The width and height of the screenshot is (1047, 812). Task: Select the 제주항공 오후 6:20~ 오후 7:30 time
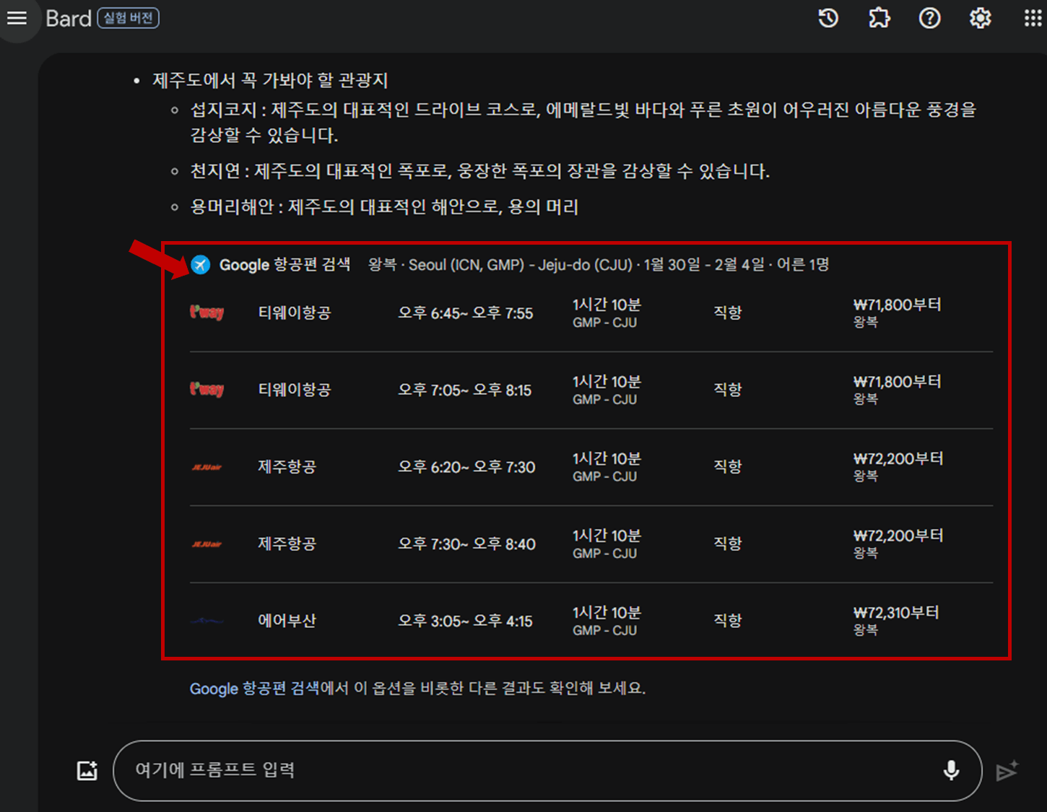pyautogui.click(x=466, y=467)
